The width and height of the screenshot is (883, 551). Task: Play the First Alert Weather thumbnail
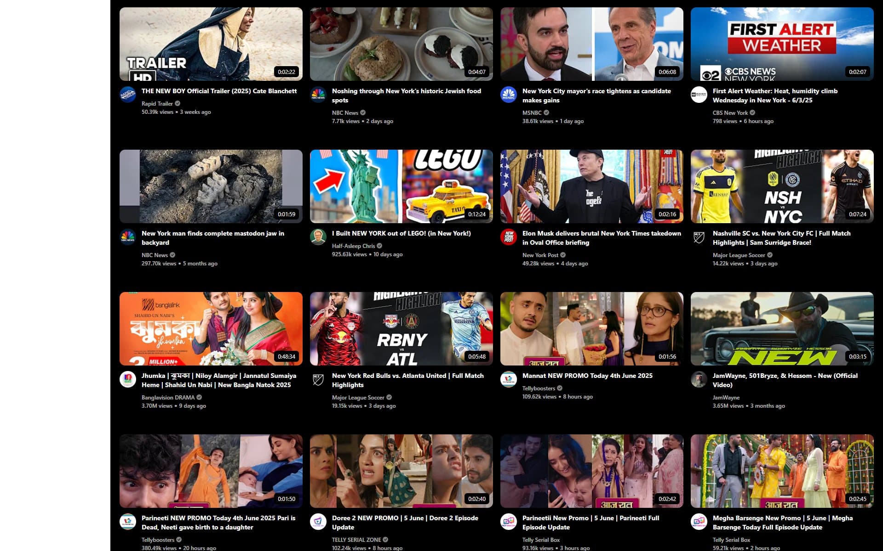(782, 44)
